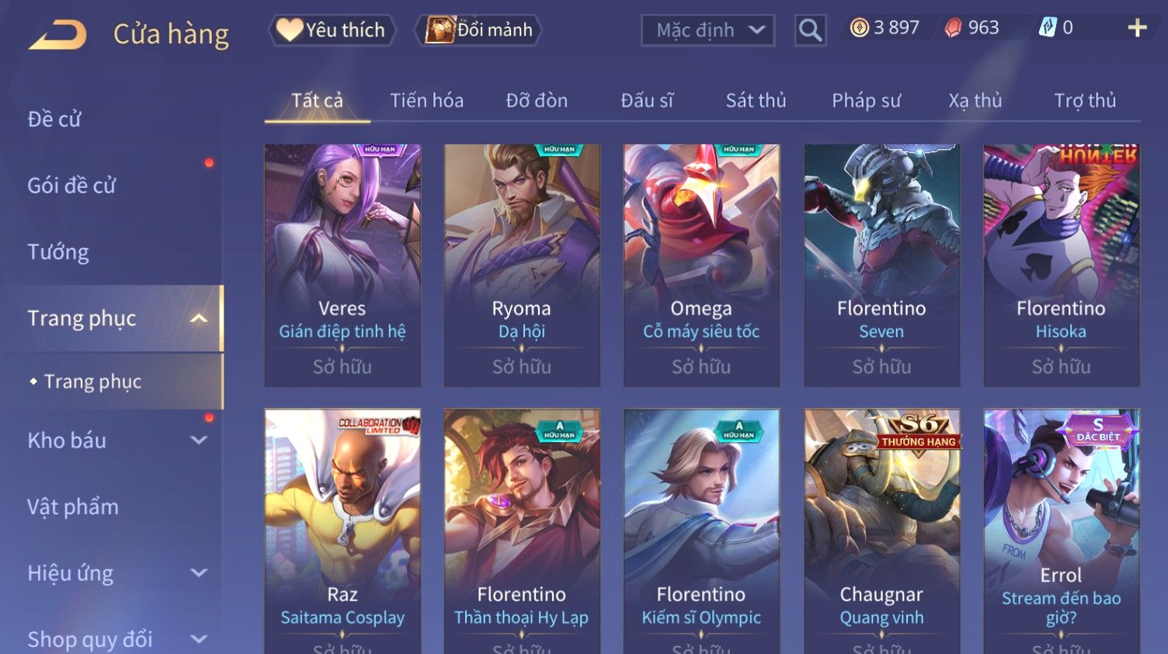Collapse the Trang phục sidebar section

tap(199, 318)
